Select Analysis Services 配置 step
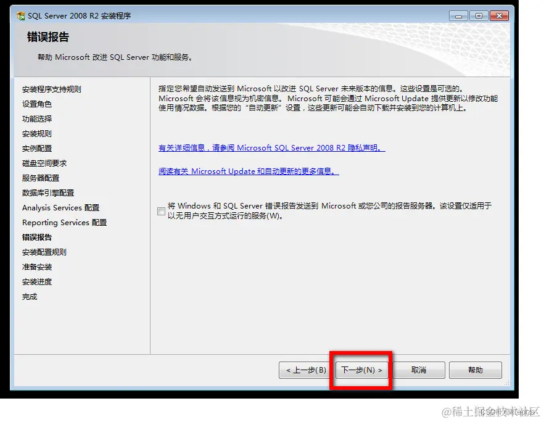The width and height of the screenshot is (544, 422). 60,208
